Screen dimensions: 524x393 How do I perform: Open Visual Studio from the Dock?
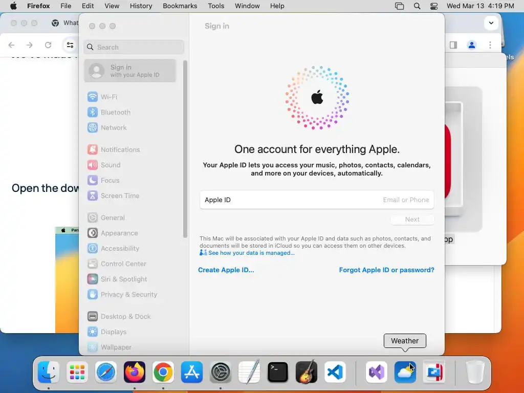pos(377,372)
